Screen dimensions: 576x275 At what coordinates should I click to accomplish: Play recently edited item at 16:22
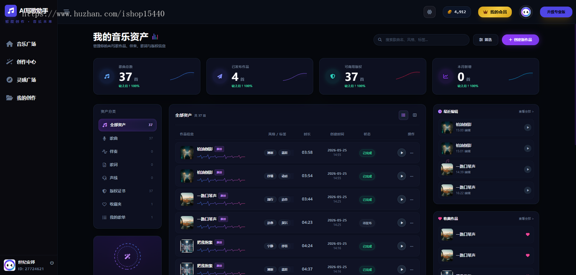tap(528, 190)
